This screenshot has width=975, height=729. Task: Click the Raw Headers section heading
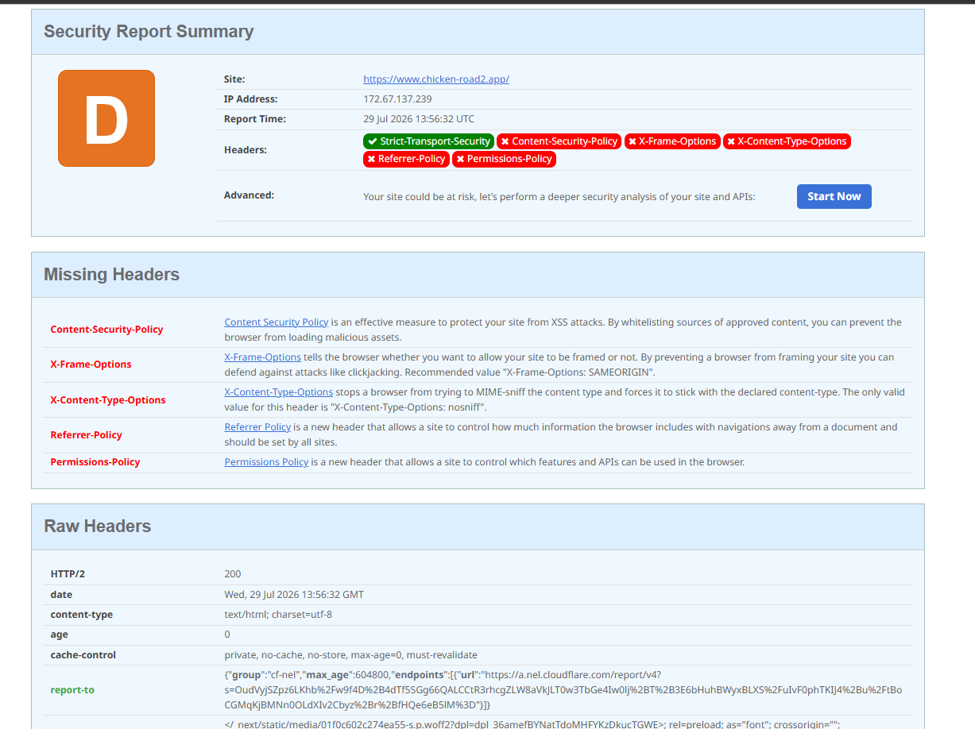97,526
